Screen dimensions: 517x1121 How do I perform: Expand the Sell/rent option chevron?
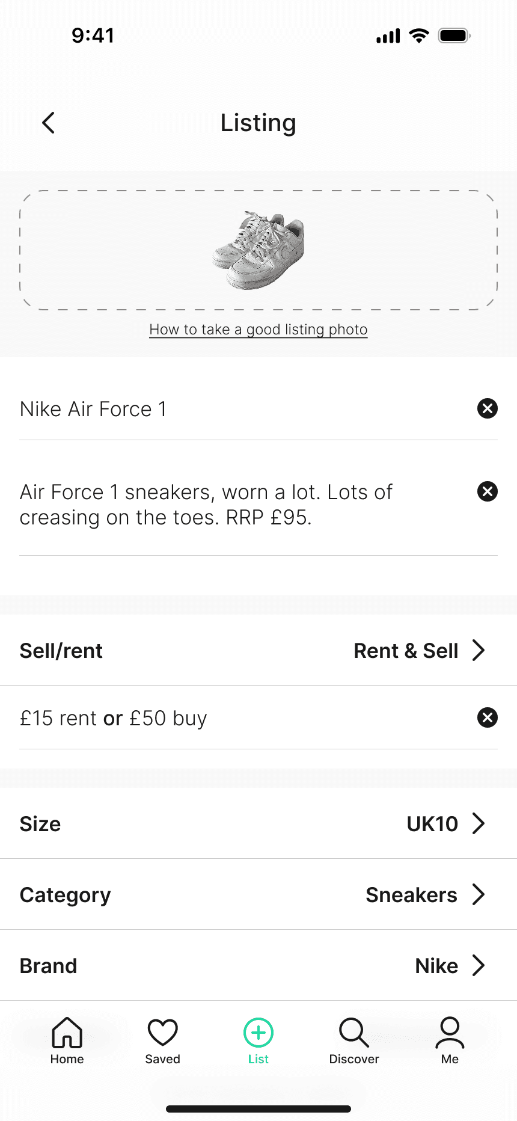click(479, 651)
